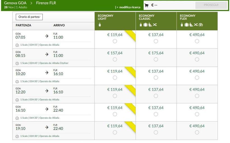The width and height of the screenshot is (230, 143).
Task: Open the Orario di partenza sort dropdown
Action: tap(29, 17)
